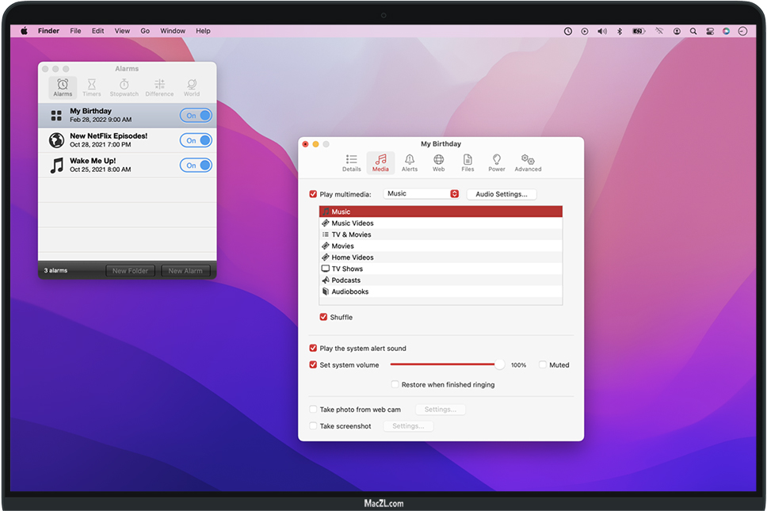Switch to the Stopwatch icon
The image size is (767, 511).
tap(124, 84)
